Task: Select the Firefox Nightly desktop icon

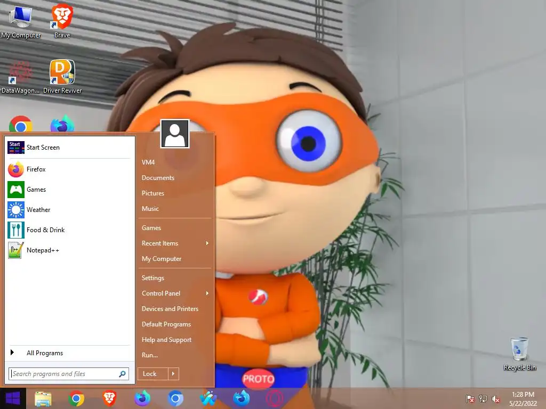Action: (62, 124)
